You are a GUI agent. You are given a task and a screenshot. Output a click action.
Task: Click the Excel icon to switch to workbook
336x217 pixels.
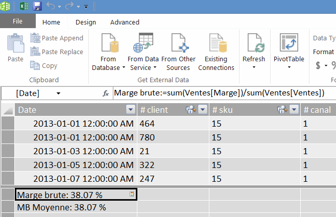(x=23, y=7)
